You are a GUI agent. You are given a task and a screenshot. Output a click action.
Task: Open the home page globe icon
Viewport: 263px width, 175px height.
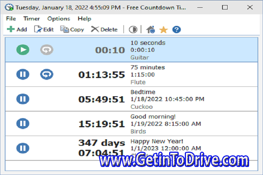(150, 30)
